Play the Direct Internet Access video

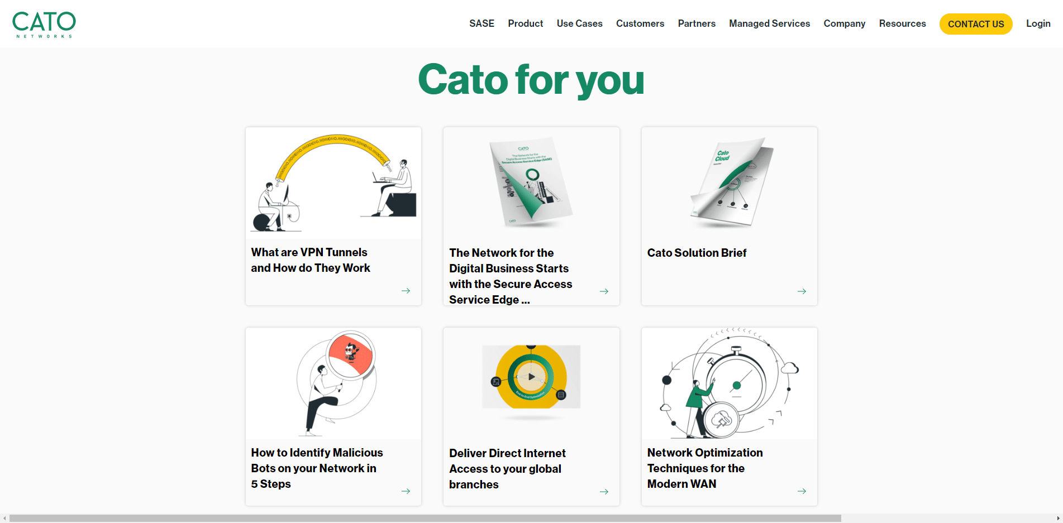[x=531, y=377]
